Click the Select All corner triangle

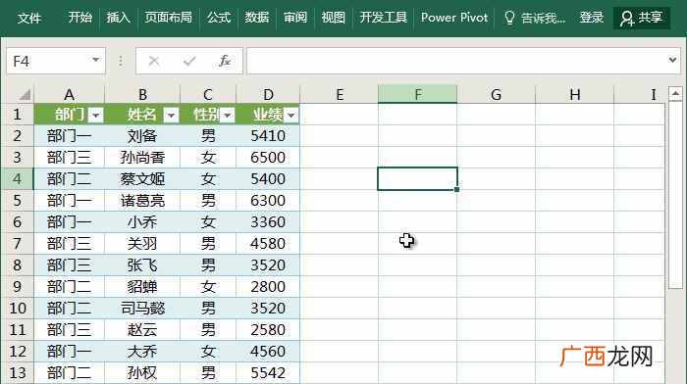click(25, 94)
